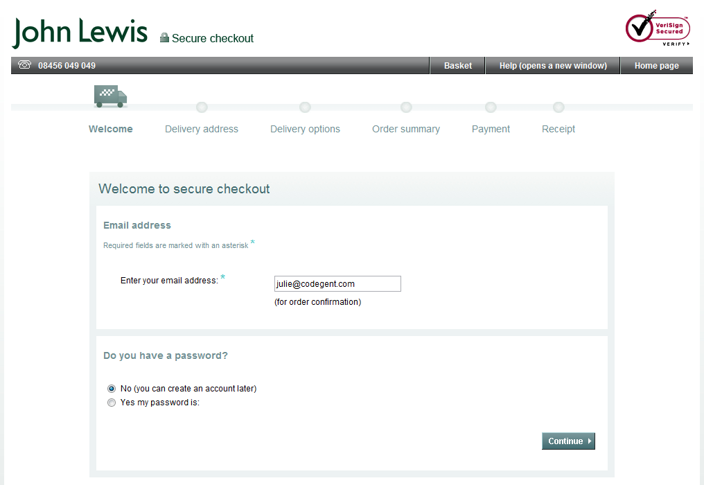Select the No account radio option
Image resolution: width=704 pixels, height=485 pixels.
112,389
